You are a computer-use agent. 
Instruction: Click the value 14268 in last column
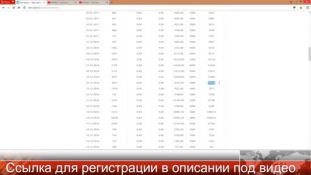coord(211,65)
